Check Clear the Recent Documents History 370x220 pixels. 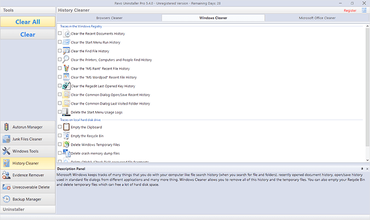(x=60, y=33)
